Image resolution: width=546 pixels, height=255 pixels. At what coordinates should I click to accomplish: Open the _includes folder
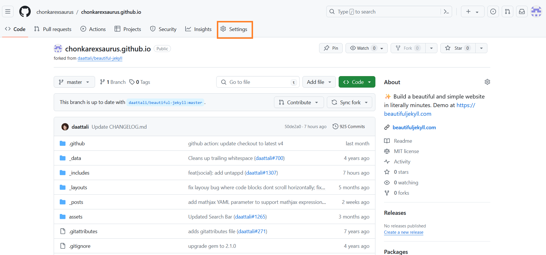point(79,173)
